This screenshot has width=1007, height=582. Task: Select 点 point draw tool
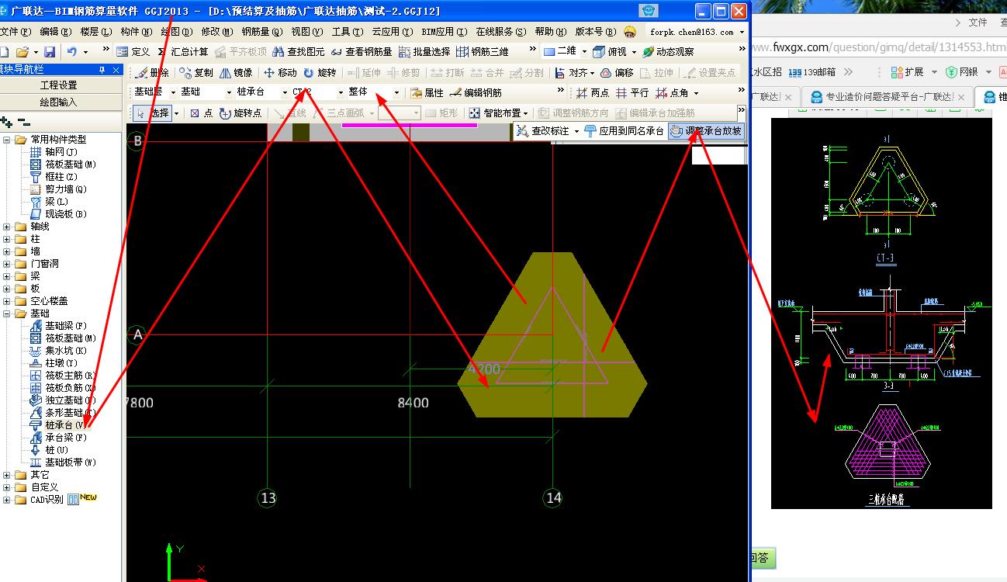(202, 113)
